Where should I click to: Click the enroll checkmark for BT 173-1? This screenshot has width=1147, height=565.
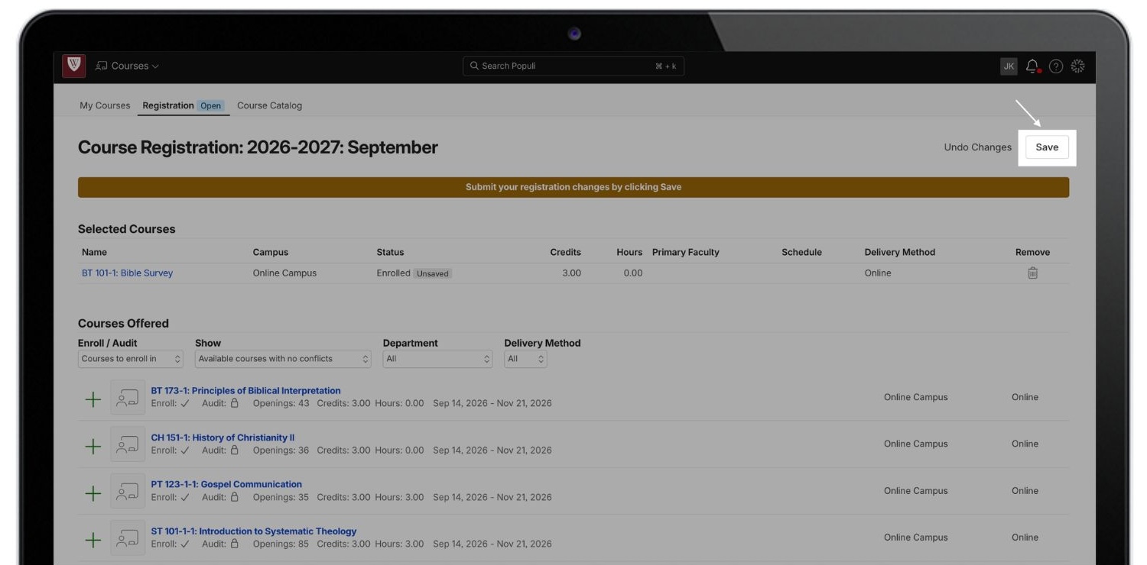click(x=185, y=404)
